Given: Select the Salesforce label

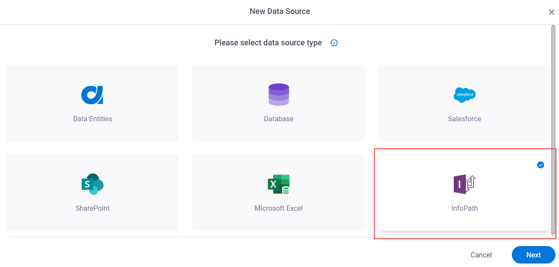Looking at the screenshot, I should click(x=465, y=119).
